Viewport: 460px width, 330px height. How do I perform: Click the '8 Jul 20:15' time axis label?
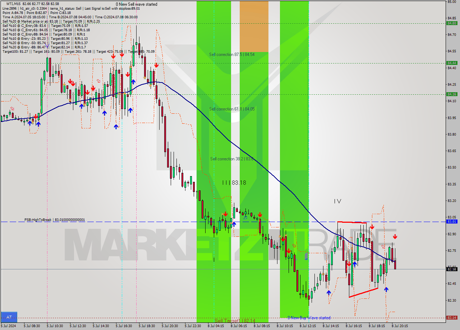pyautogui.click(x=400, y=326)
